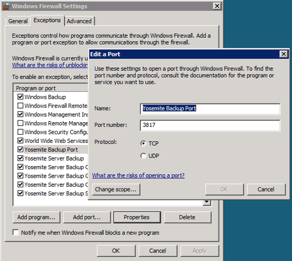Click the Add program button
This screenshot has width=292, height=261.
click(36, 217)
